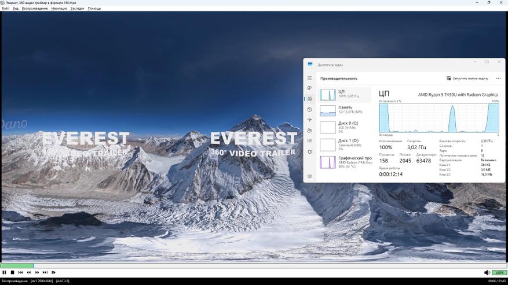The image size is (508, 285).
Task: Click the 3,02 ГГц speed value
Action: [416, 147]
